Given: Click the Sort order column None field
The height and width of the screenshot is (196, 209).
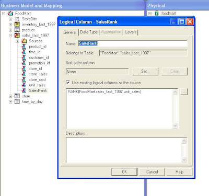Looking at the screenshot, I should [97, 72].
